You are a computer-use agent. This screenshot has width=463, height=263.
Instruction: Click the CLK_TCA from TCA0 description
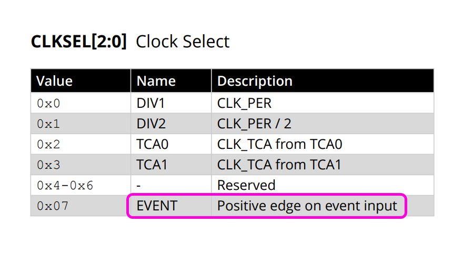[x=279, y=144]
